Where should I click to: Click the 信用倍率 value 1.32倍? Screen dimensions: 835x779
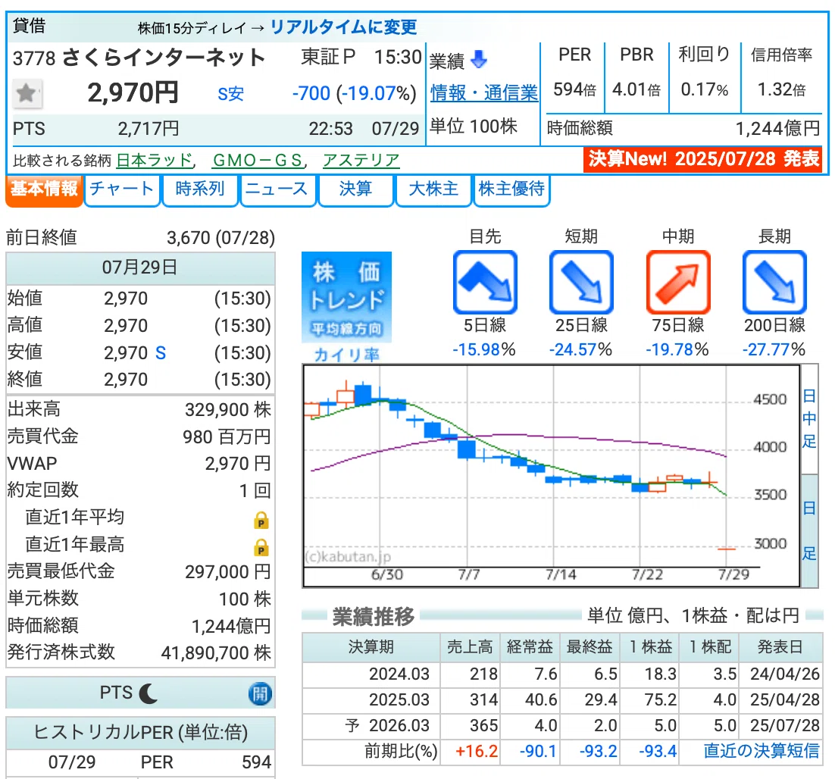(781, 89)
